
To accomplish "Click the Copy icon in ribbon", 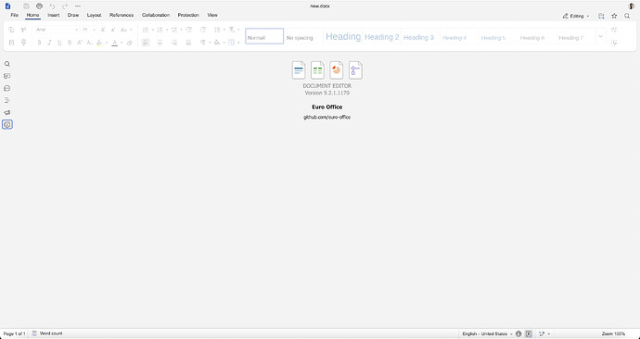I will tap(11, 30).
